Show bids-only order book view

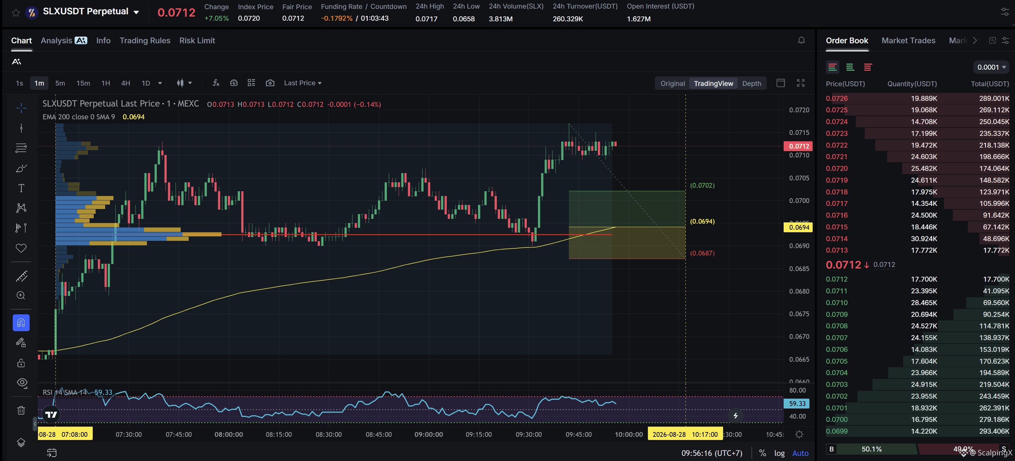(x=850, y=67)
